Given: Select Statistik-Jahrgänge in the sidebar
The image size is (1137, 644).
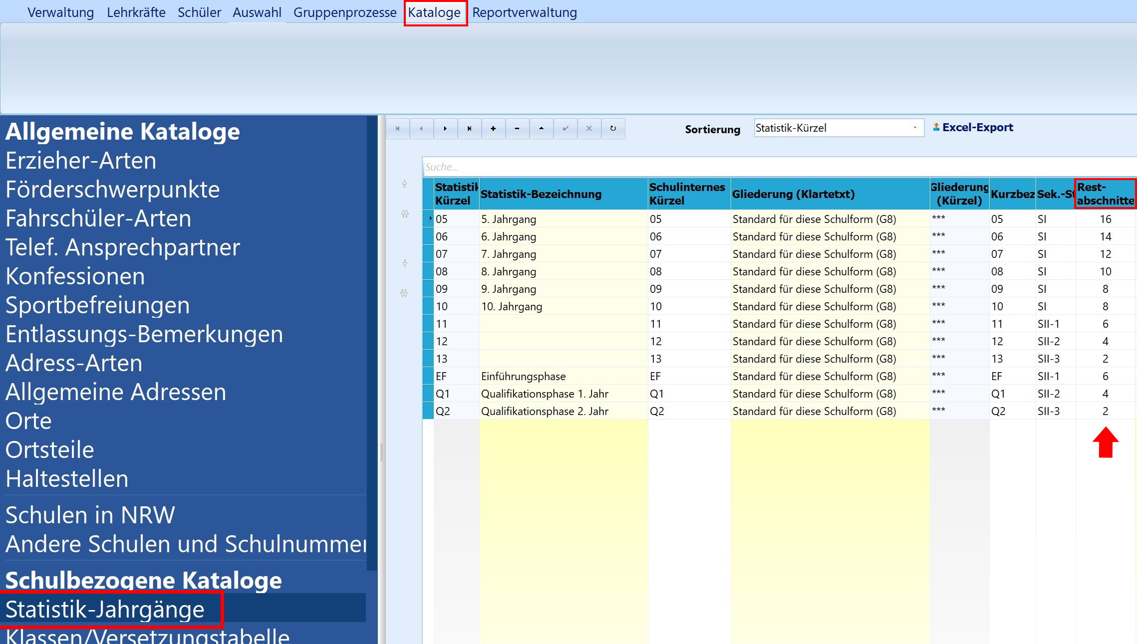Looking at the screenshot, I should click(105, 609).
